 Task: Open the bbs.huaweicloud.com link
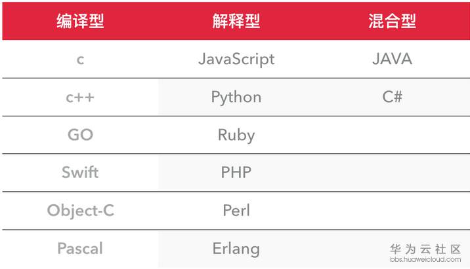[425, 260]
